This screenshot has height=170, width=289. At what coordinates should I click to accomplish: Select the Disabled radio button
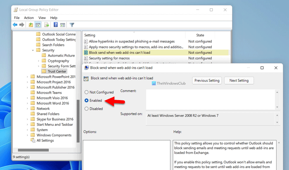point(86,109)
